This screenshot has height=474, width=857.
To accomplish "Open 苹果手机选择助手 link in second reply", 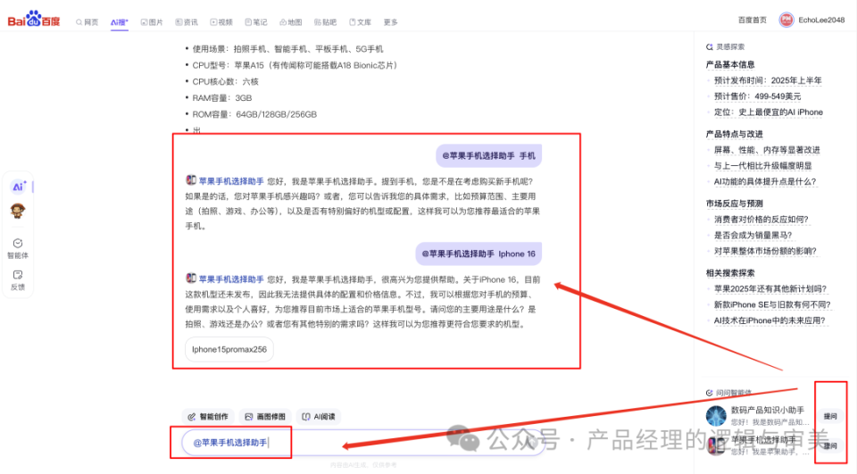I will click(231, 279).
